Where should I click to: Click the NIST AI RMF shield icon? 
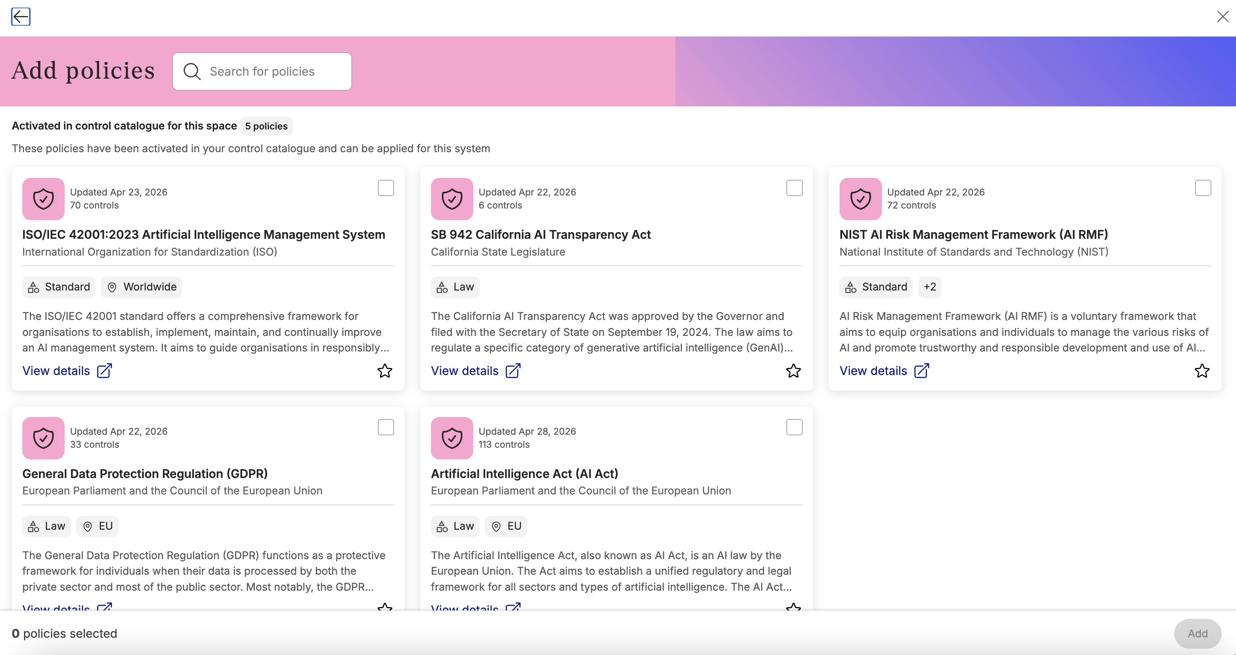click(861, 199)
